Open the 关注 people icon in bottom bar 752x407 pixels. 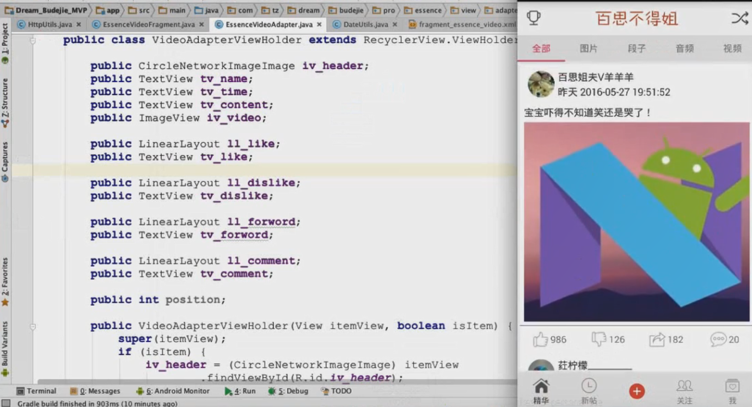tap(684, 386)
